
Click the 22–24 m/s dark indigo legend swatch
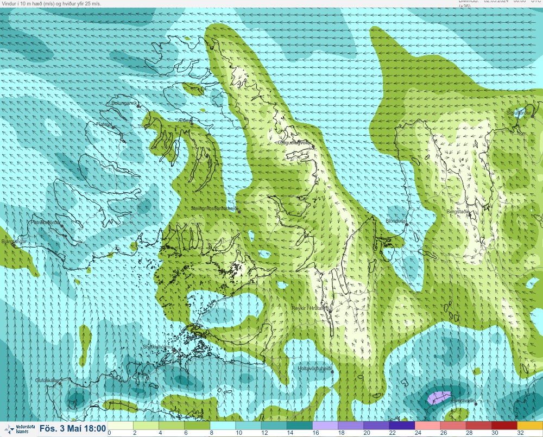(x=402, y=426)
